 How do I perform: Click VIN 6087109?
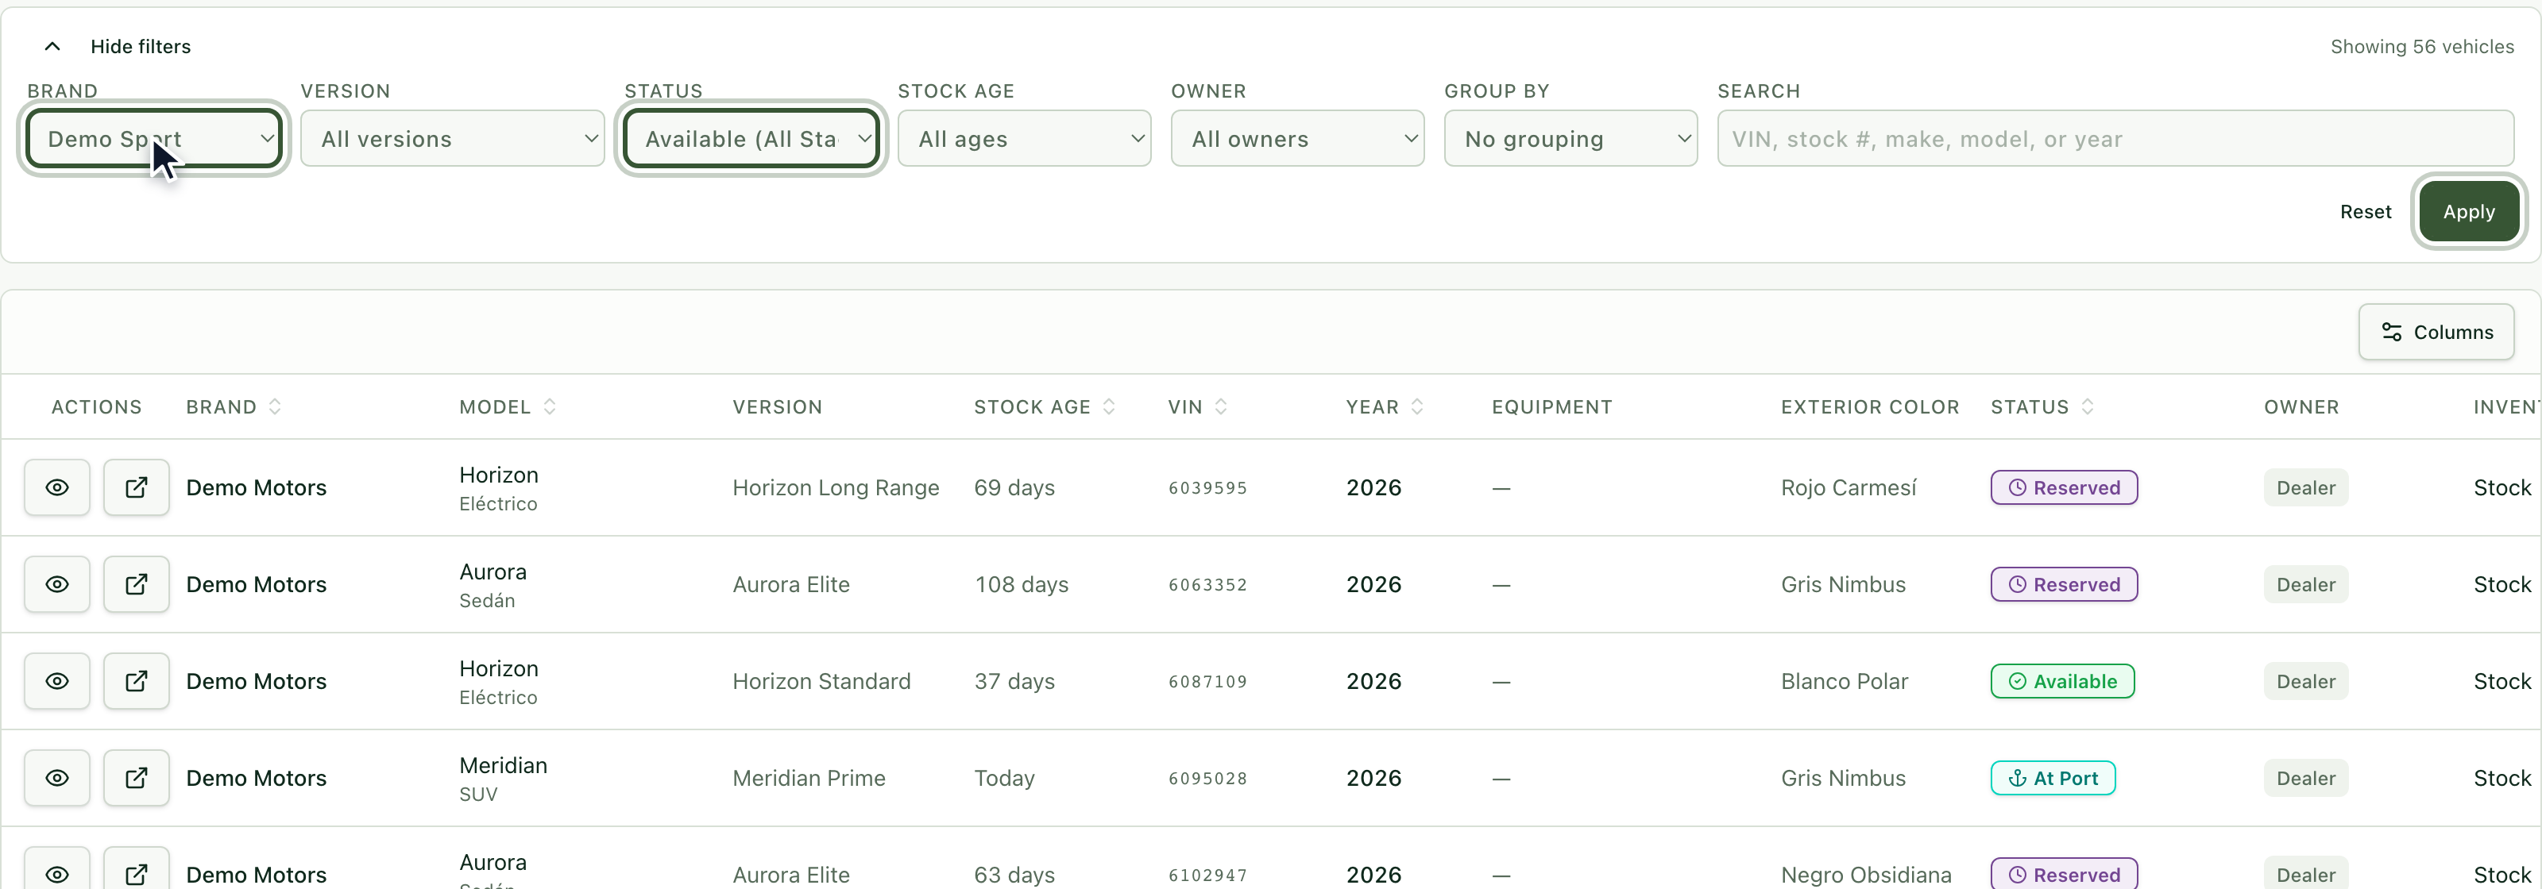(x=1207, y=681)
